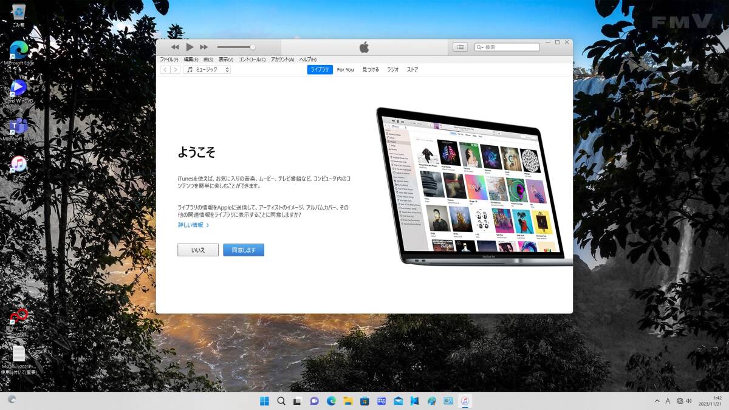Open taskbar Search magnifier
Image resolution: width=729 pixels, height=410 pixels.
tap(281, 401)
